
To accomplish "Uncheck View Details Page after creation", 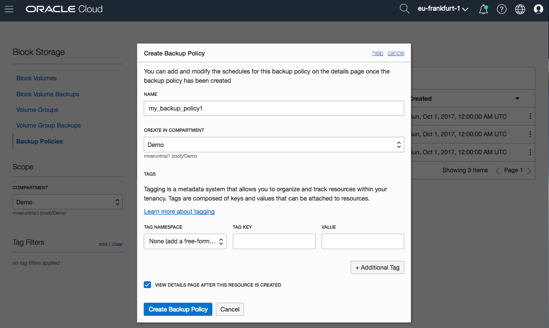I will tap(148, 285).
